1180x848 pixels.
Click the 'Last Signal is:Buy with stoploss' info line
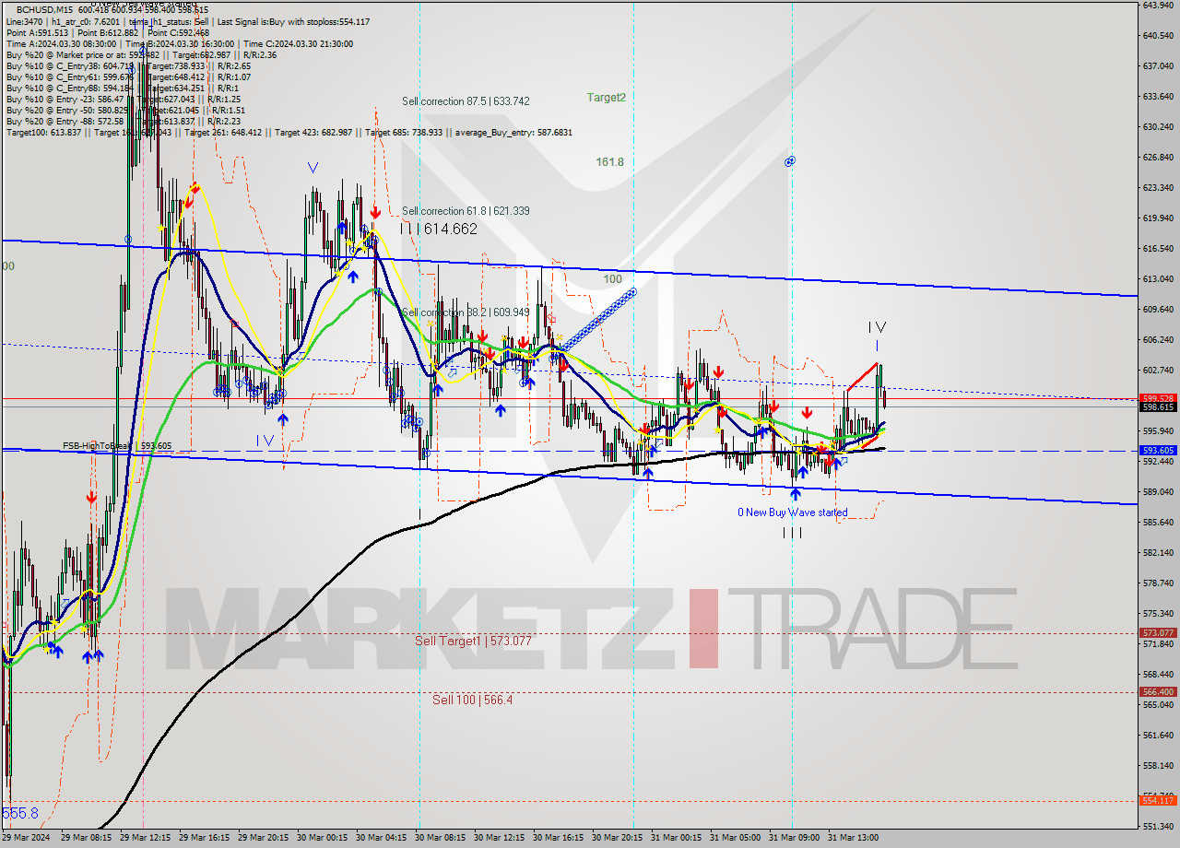point(295,21)
